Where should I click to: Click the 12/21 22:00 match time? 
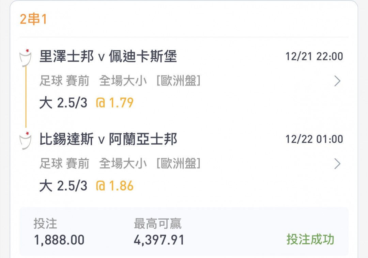point(314,57)
